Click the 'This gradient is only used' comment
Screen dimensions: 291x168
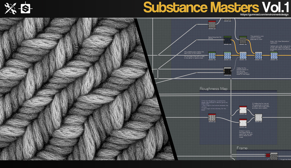point(257,38)
